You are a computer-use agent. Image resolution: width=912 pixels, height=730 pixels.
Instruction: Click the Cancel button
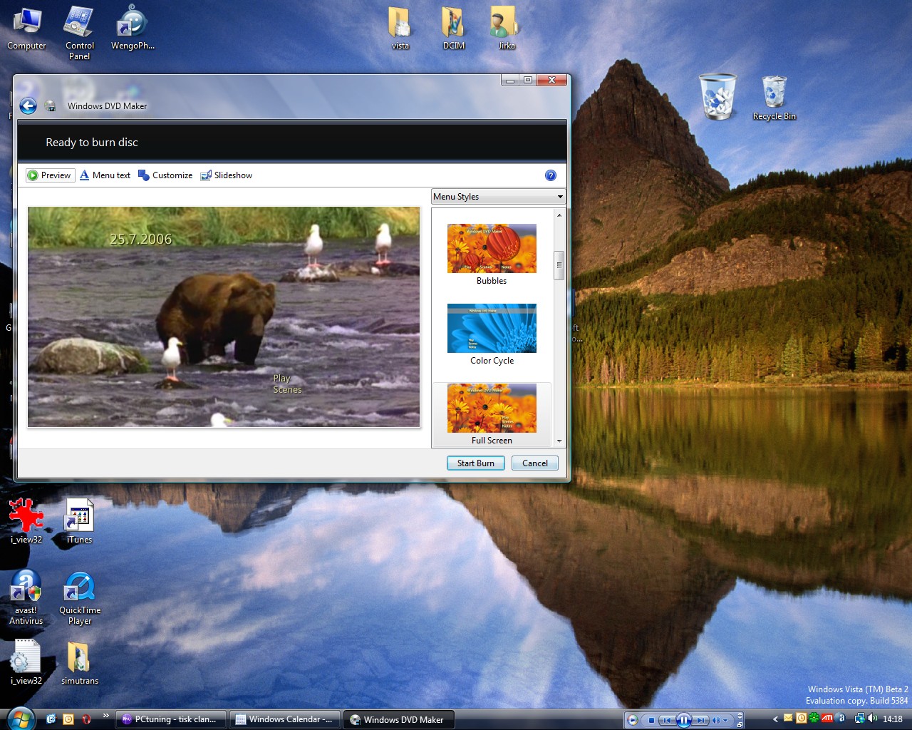click(535, 463)
